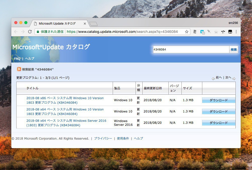Click the browser back arrow
This screenshot has height=170, width=252.
point(16,32)
